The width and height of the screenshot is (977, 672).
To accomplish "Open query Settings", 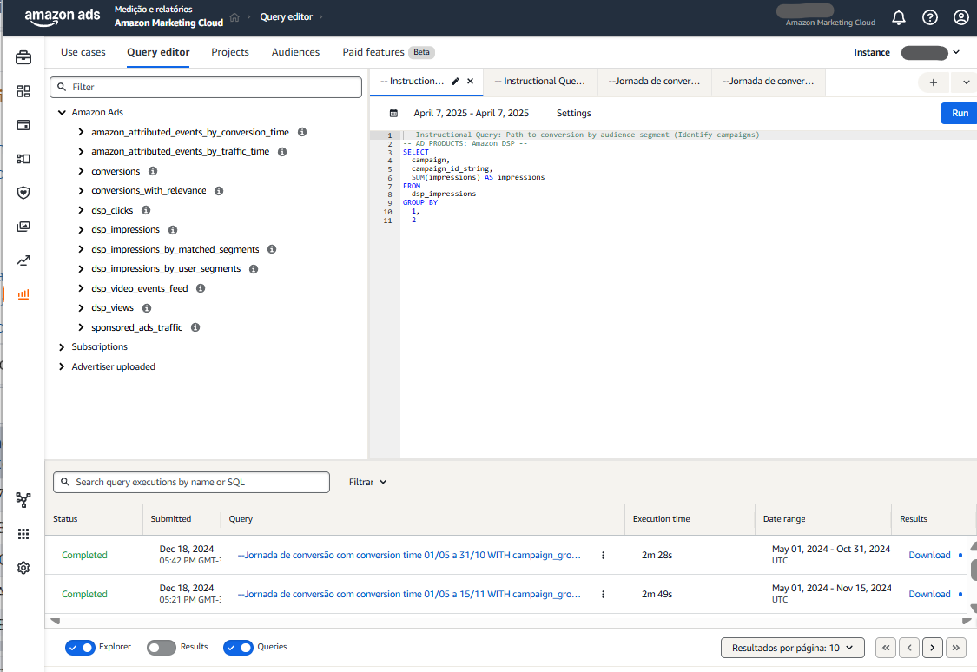I will click(573, 114).
